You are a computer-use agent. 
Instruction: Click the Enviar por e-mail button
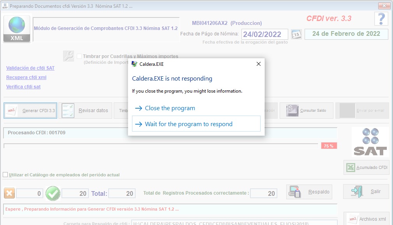tap(362, 111)
